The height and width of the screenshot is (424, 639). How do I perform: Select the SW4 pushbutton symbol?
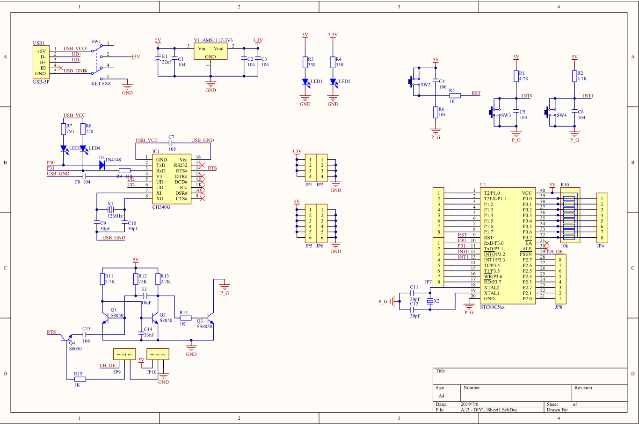pos(551,112)
